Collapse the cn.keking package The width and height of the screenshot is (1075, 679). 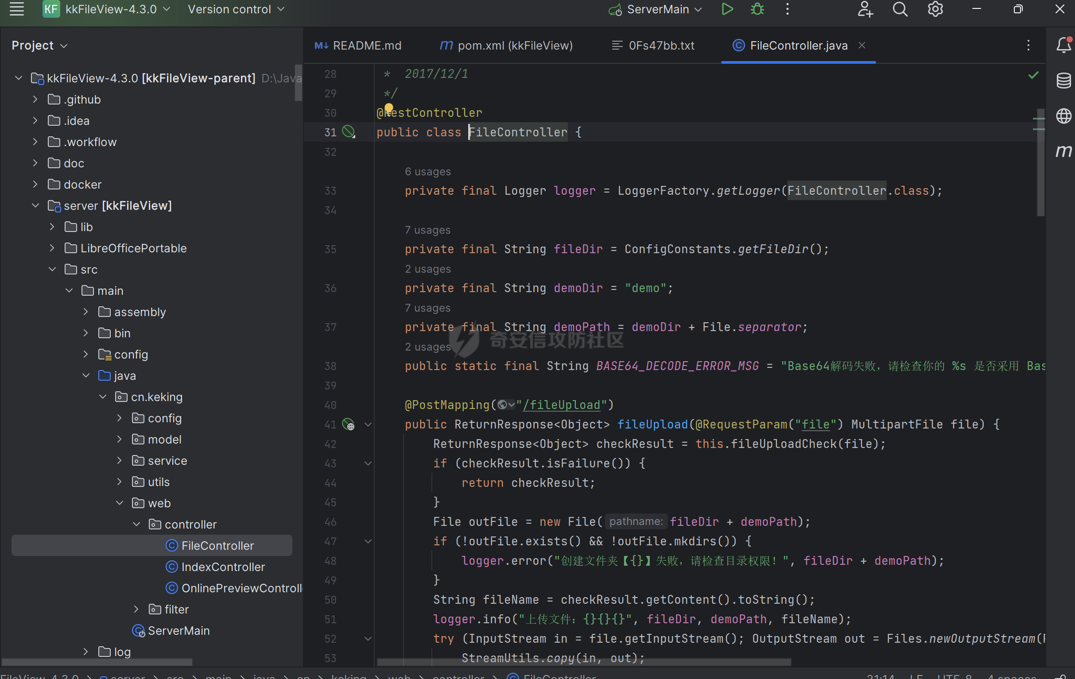103,397
